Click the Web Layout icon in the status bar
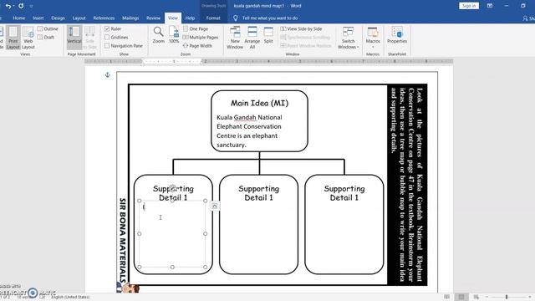This screenshot has height=301, width=535. tap(476, 297)
